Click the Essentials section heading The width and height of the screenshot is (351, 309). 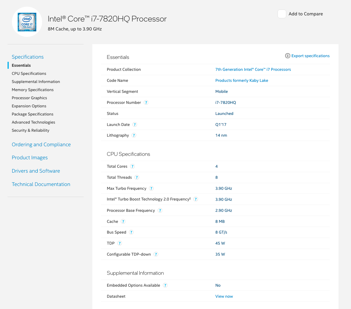pyautogui.click(x=118, y=57)
